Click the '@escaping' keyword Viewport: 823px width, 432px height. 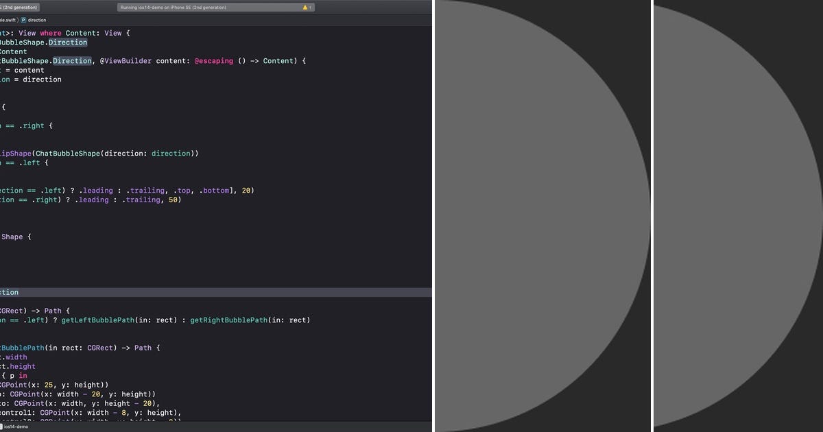(214, 61)
